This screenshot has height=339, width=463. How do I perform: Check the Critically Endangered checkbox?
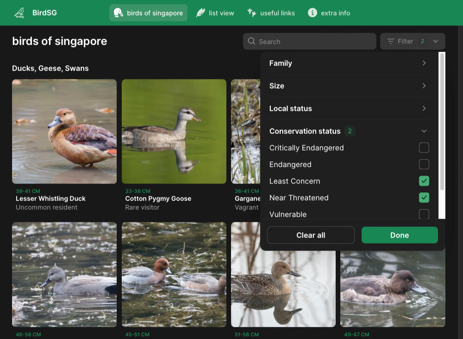pos(424,148)
